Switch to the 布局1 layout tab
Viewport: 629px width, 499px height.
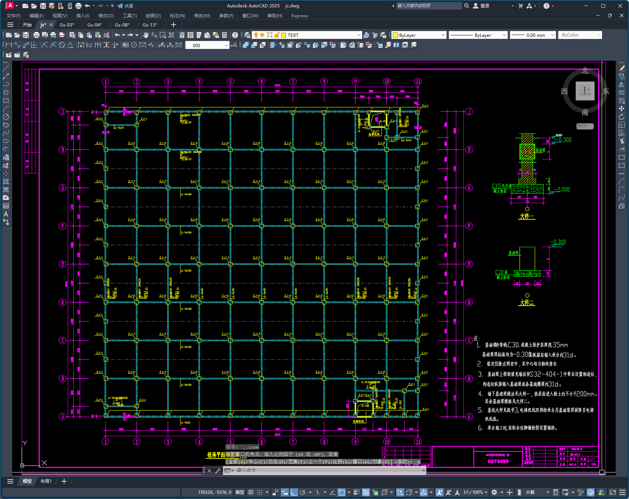[46, 481]
